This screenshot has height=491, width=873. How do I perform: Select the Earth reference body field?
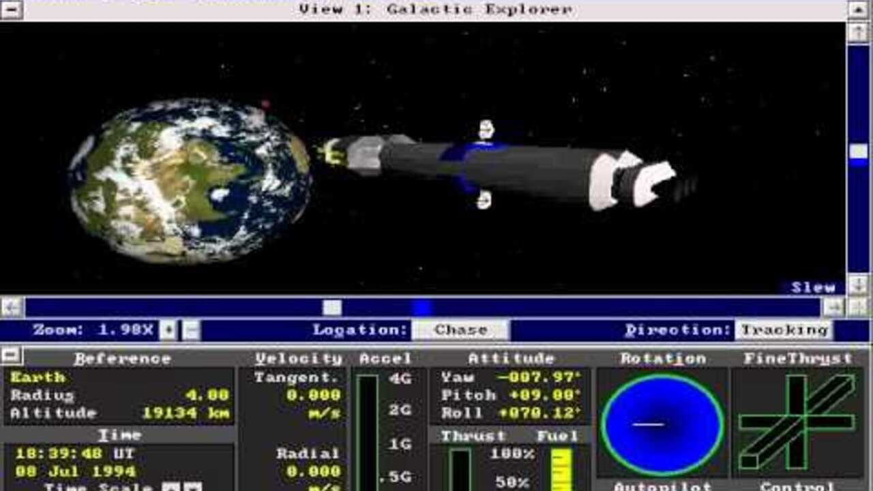click(x=38, y=377)
